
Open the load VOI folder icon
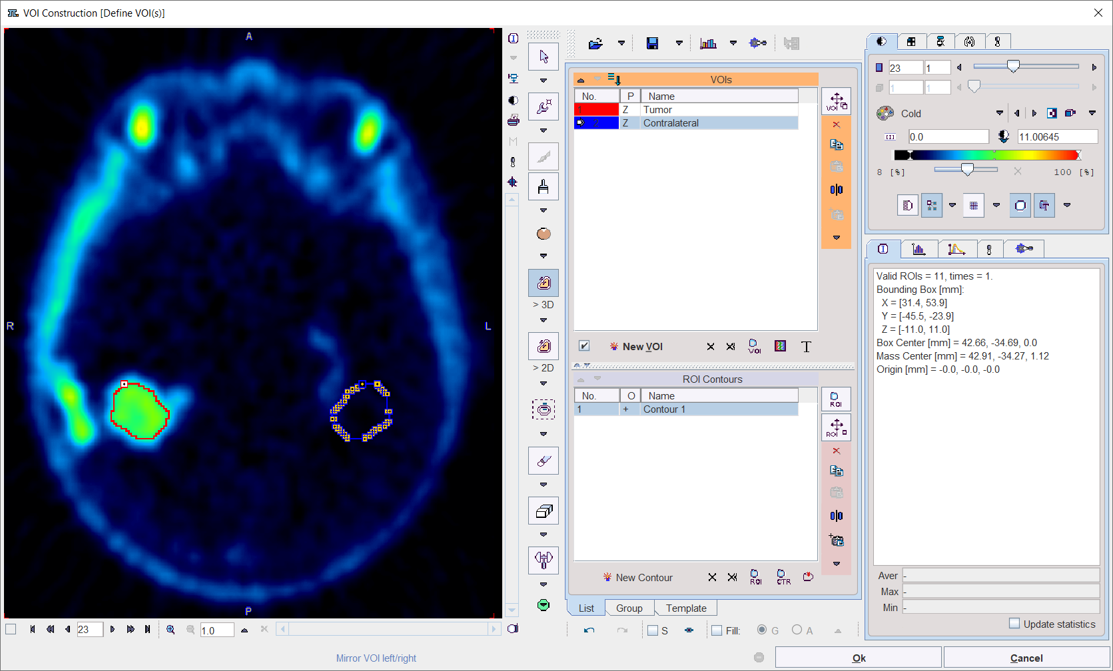[x=595, y=44]
